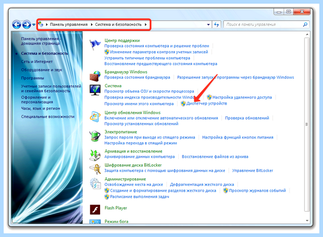Open Центр поддержки heading
This screenshot has width=323, height=237.
122,40
